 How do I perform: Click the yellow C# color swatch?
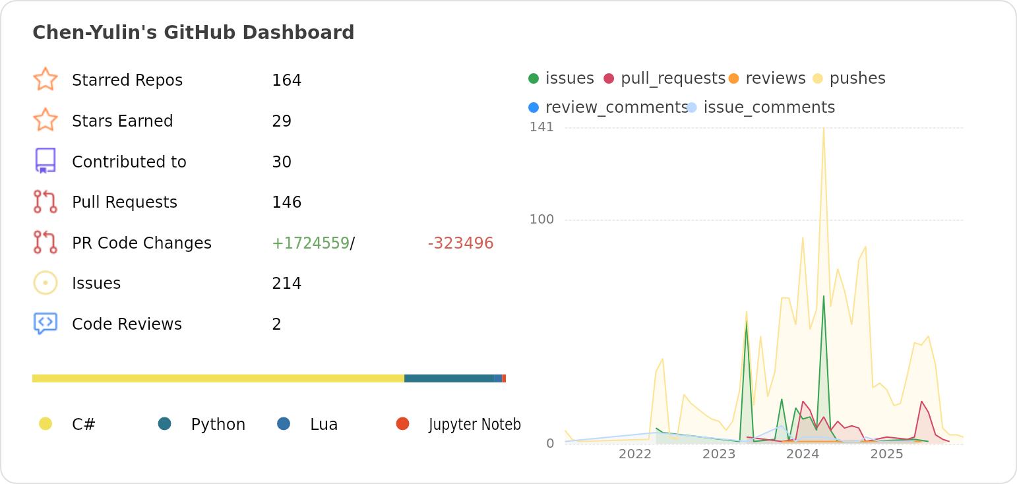click(x=46, y=424)
